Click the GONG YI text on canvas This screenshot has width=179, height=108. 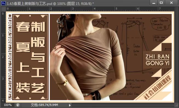158,63
